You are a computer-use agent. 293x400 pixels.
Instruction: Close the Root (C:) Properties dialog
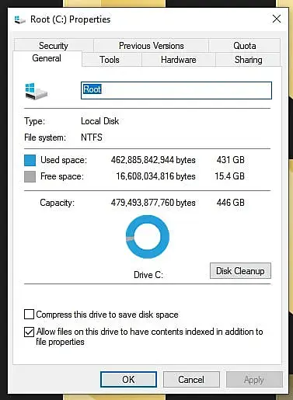click(x=277, y=19)
